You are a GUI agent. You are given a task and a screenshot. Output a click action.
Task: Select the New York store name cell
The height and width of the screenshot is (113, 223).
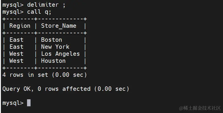point(55,47)
